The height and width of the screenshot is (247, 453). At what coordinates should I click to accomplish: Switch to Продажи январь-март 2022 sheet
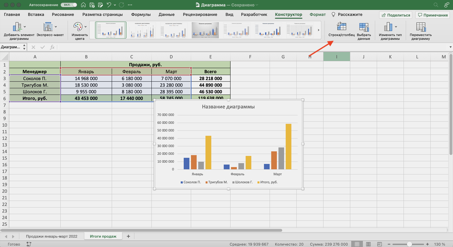pos(51,236)
